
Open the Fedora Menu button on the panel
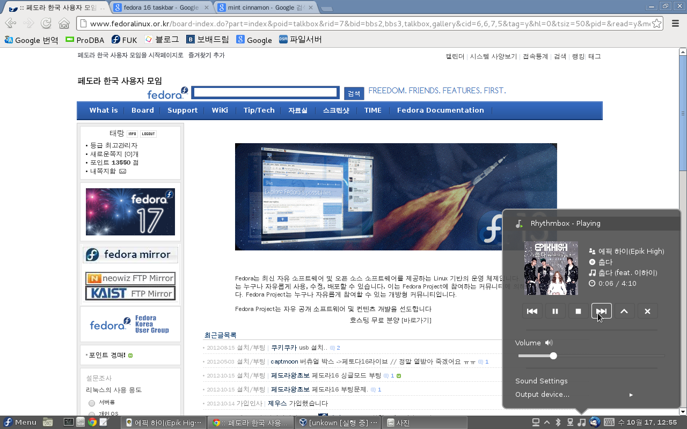[20, 423]
